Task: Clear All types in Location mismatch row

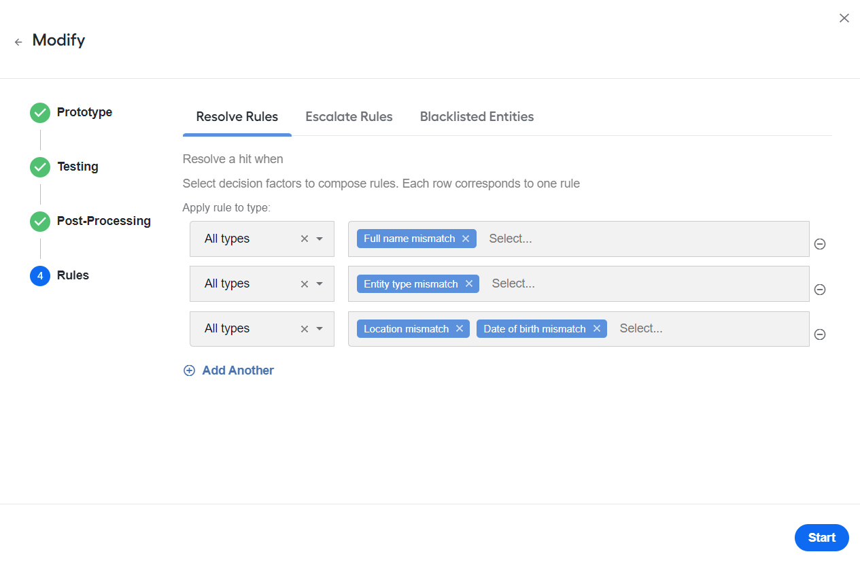Action: point(305,328)
